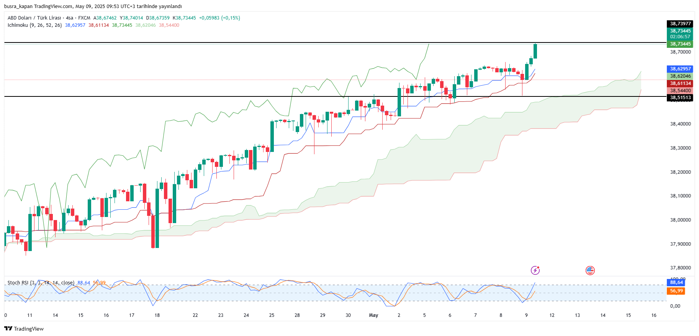Click the blue 38,62957 Ichimoku price label
The image size is (699, 336).
(680, 69)
